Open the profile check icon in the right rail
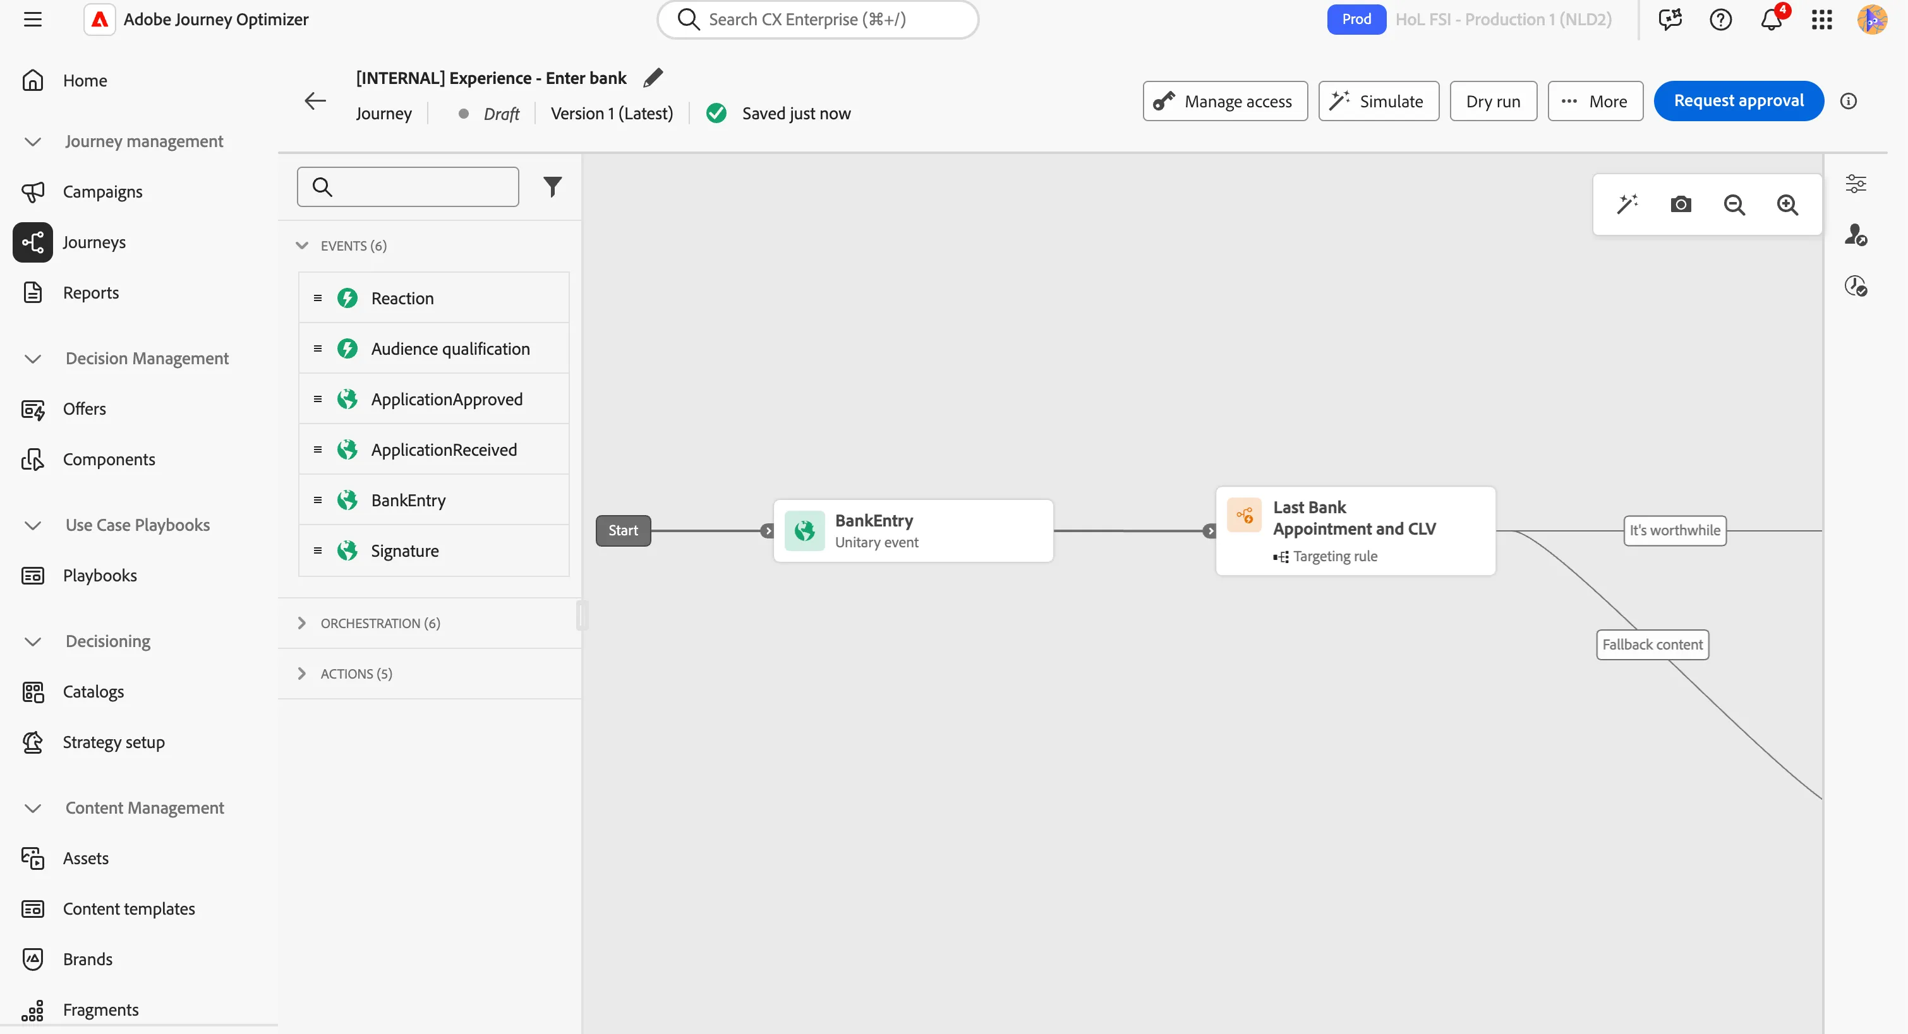 pos(1856,235)
